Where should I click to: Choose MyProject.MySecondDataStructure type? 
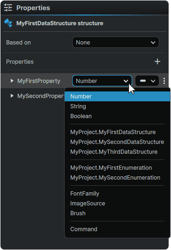coord(117,142)
